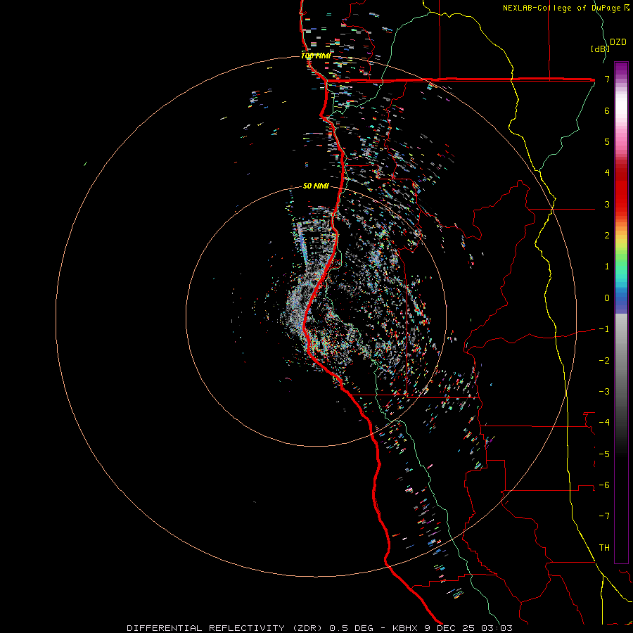Click the -6 value on the color scale
This screenshot has width=633, height=633.
point(604,485)
